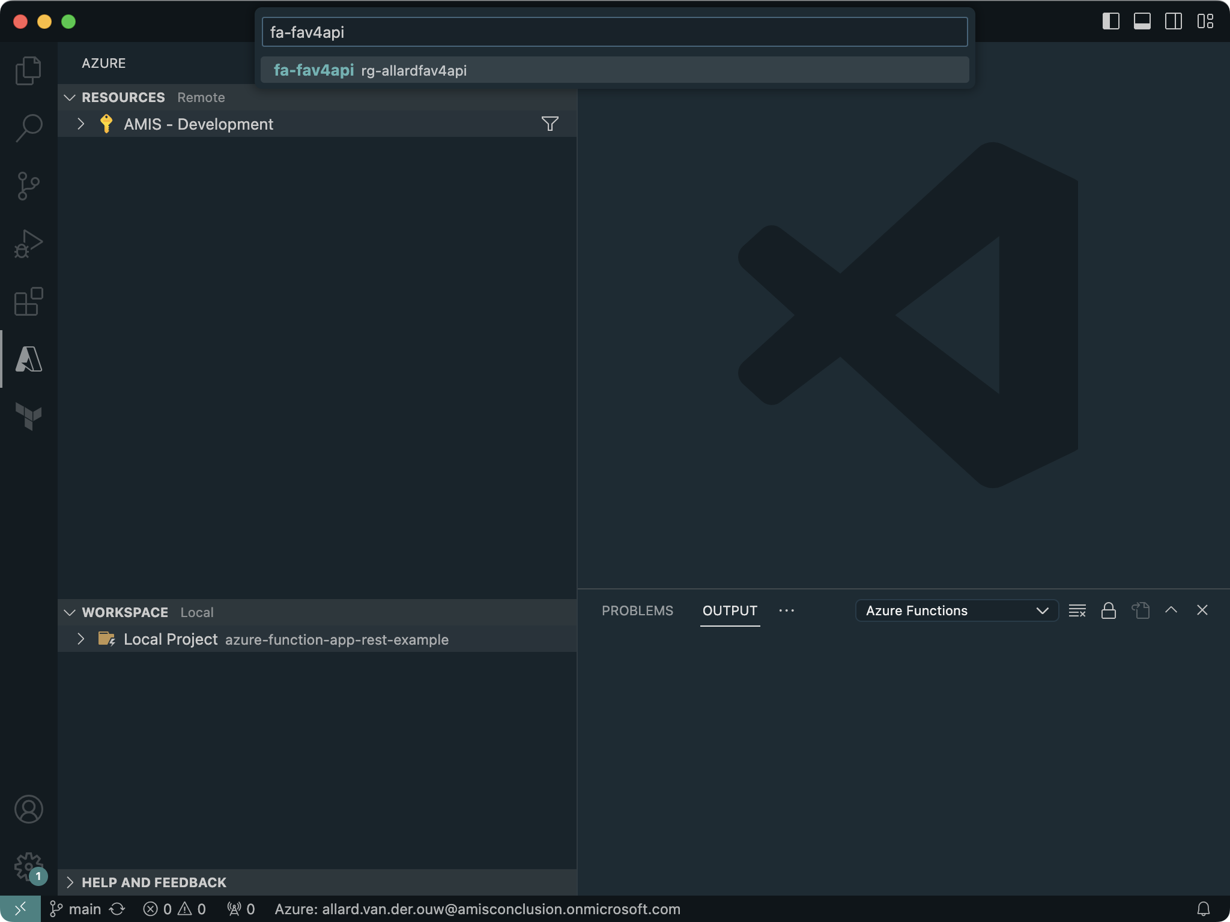Expand the HELP AND FEEDBACK section
The height and width of the screenshot is (922, 1230).
(x=154, y=882)
